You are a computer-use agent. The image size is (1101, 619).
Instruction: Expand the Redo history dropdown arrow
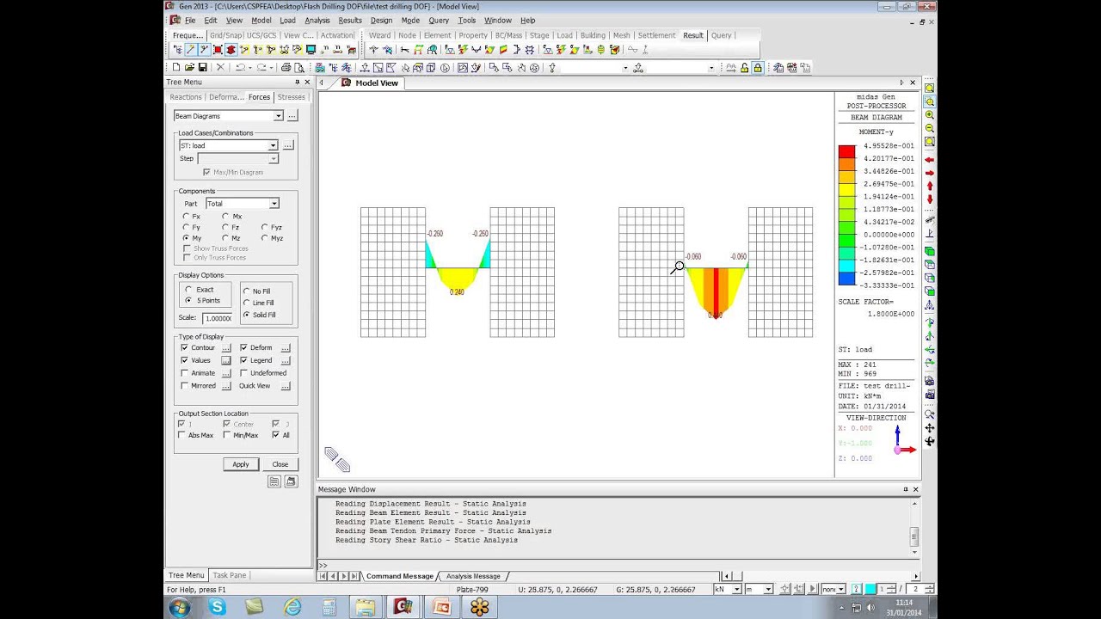click(x=272, y=67)
